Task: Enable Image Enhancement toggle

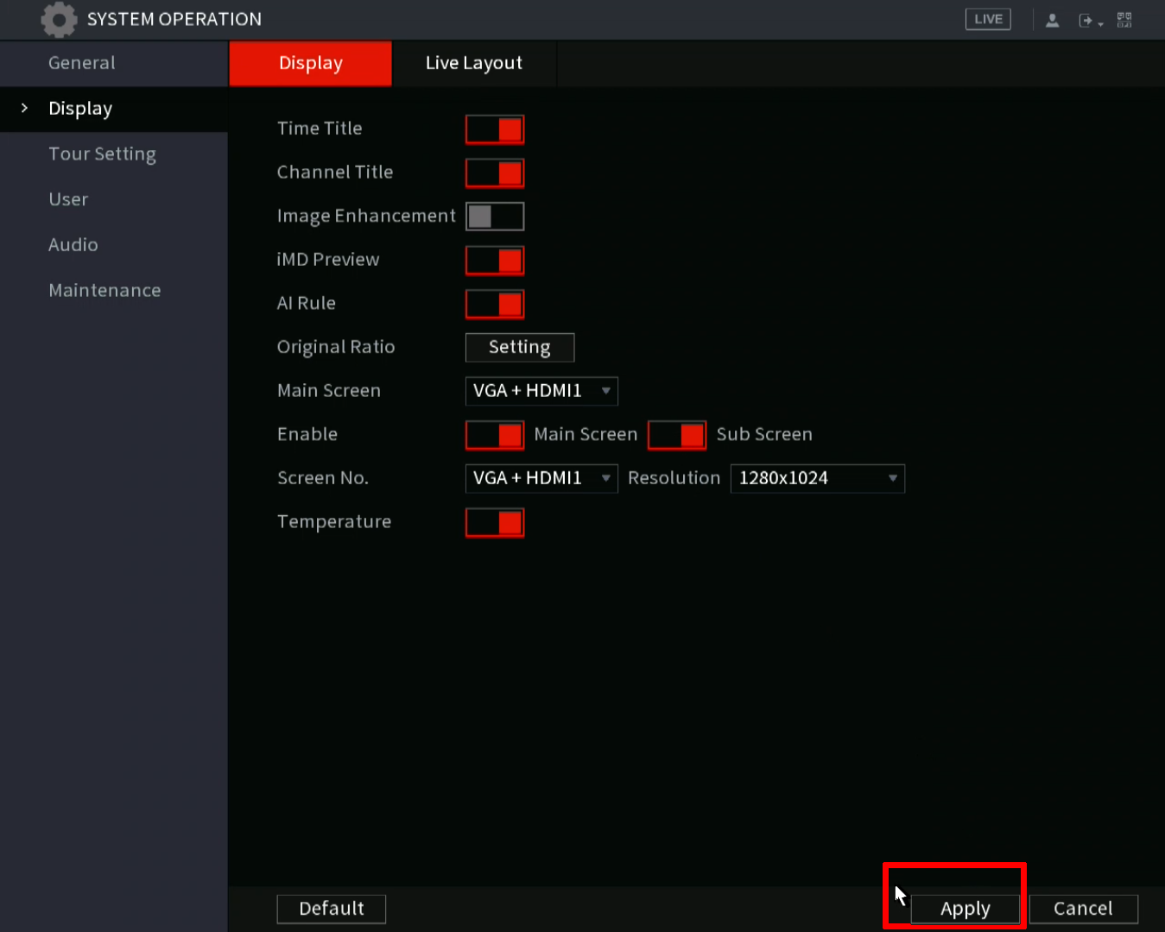Action: (495, 217)
